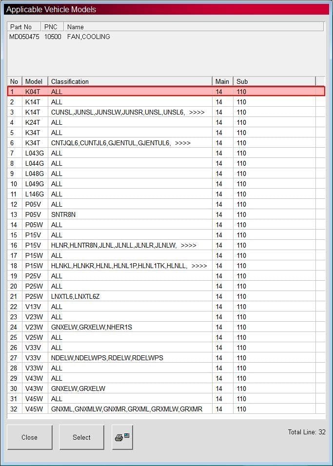Select the FAN,COOLING part name

coord(89,37)
